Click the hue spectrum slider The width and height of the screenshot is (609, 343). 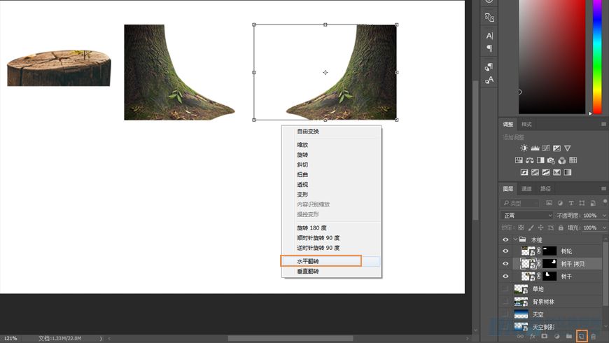[x=597, y=57]
